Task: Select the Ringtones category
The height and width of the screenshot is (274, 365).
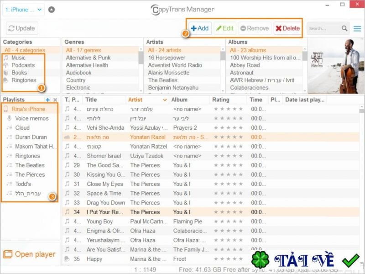Action: pos(24,80)
